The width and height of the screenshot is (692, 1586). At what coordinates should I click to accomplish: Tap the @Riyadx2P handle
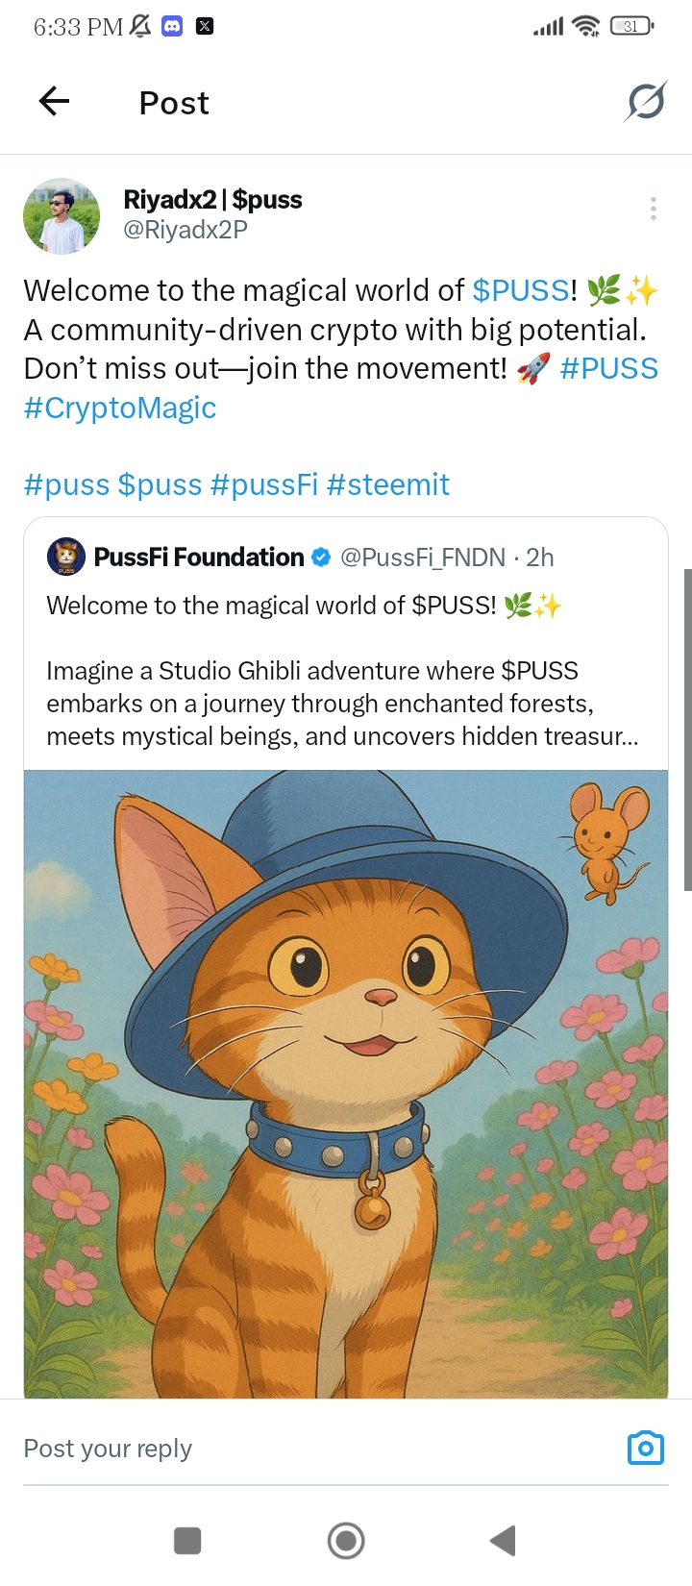tap(185, 231)
